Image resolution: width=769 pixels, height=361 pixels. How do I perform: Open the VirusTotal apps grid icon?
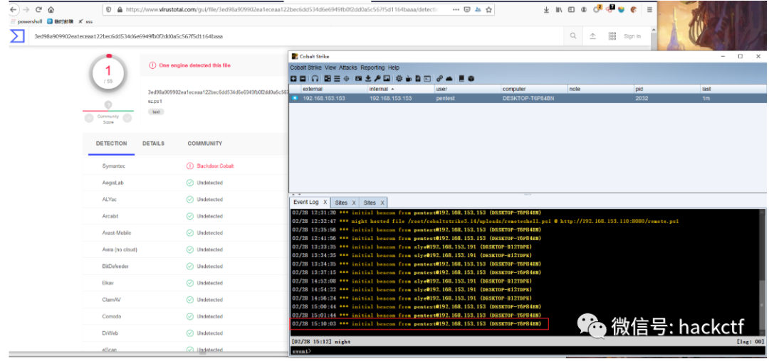[612, 36]
